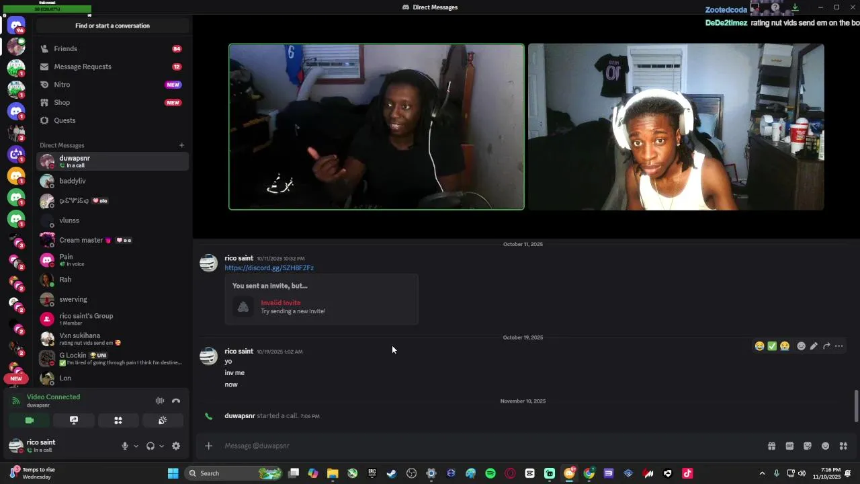Select duwapsnr's video tile
The image size is (860, 484).
pyautogui.click(x=376, y=127)
